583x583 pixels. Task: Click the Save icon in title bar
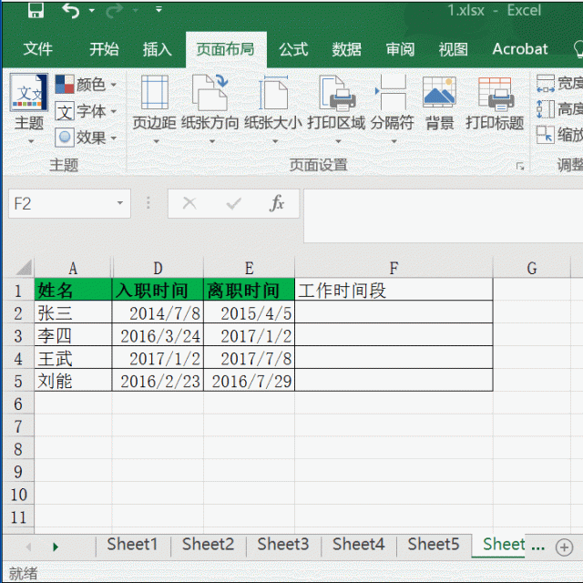tap(36, 11)
